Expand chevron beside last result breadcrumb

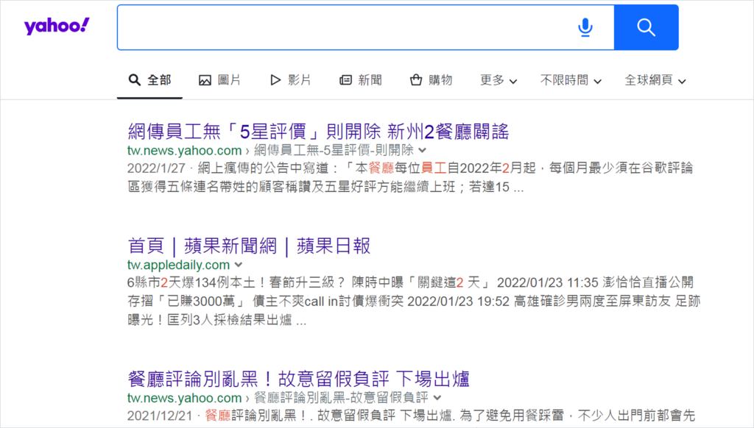438,396
